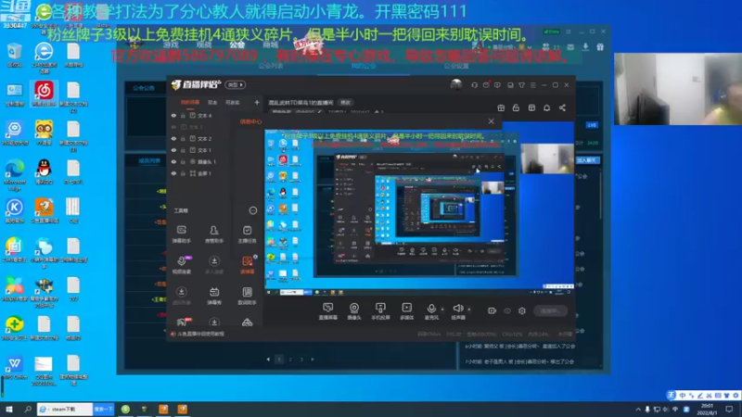The width and height of the screenshot is (742, 417).
Task: Add 摄像头 camera source
Action: 354,311
